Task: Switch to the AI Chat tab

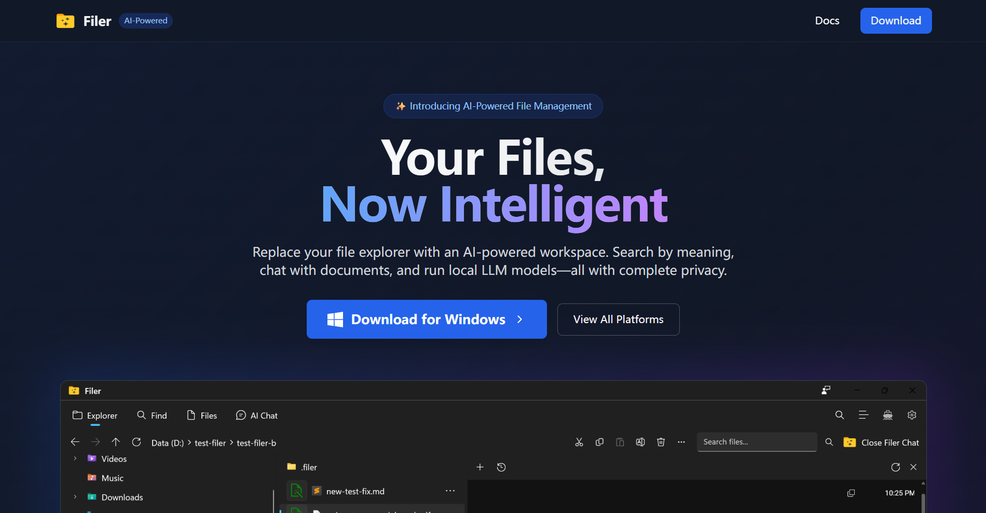Action: pos(256,415)
